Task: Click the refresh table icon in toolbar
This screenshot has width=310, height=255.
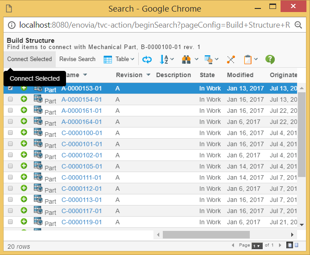Action: 147,59
